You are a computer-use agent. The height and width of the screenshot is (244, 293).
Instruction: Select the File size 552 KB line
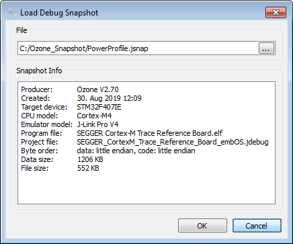click(x=60, y=168)
